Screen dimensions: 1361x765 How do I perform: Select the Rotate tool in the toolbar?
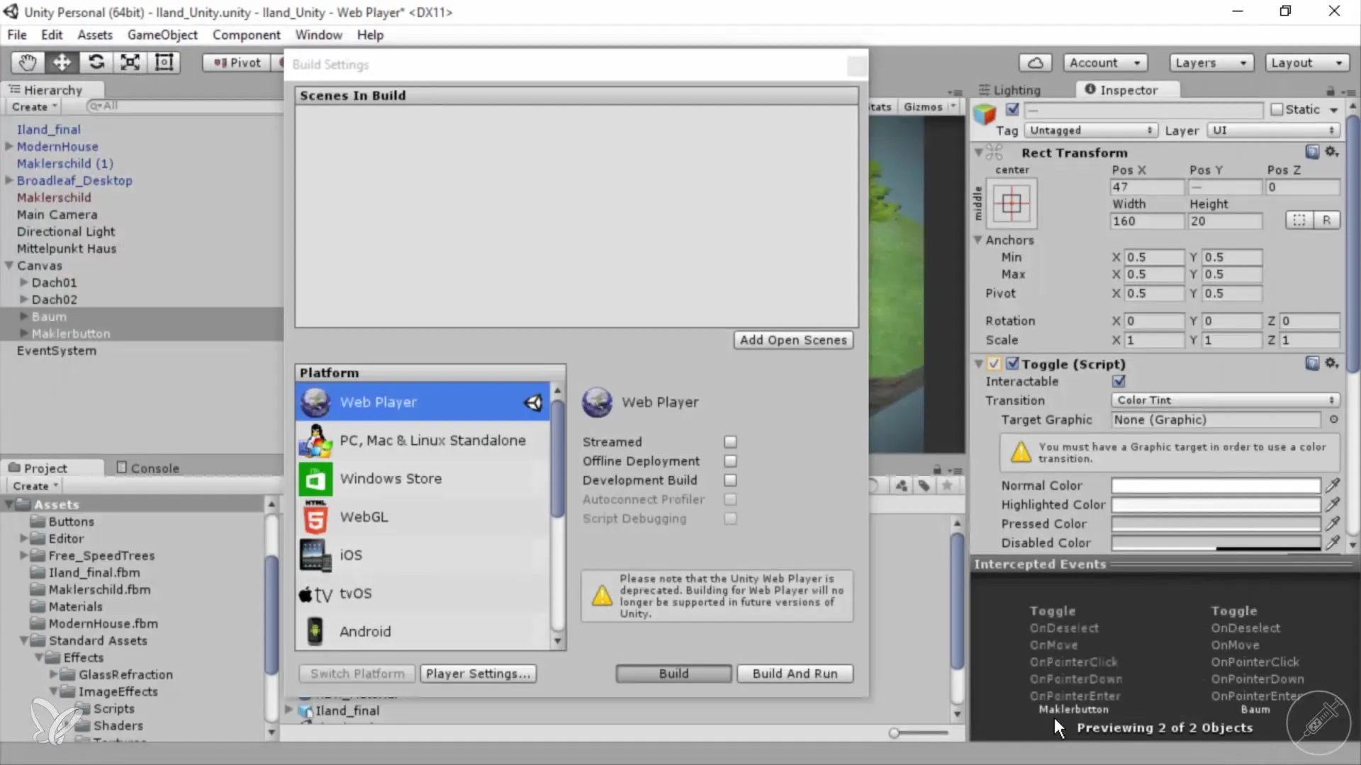pyautogui.click(x=96, y=62)
